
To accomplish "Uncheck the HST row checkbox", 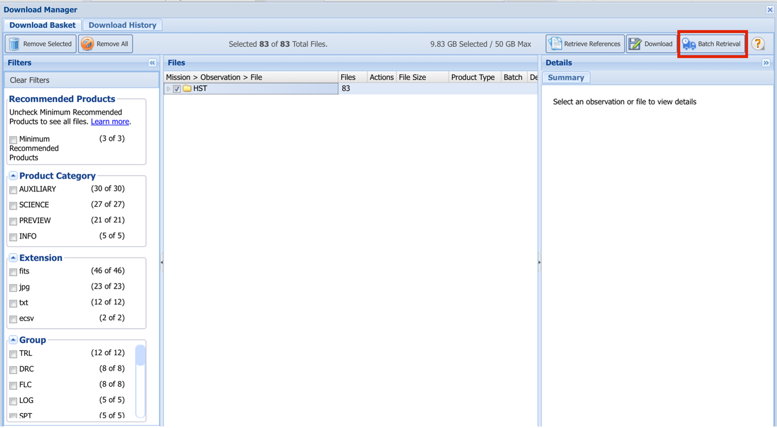I will (x=177, y=89).
